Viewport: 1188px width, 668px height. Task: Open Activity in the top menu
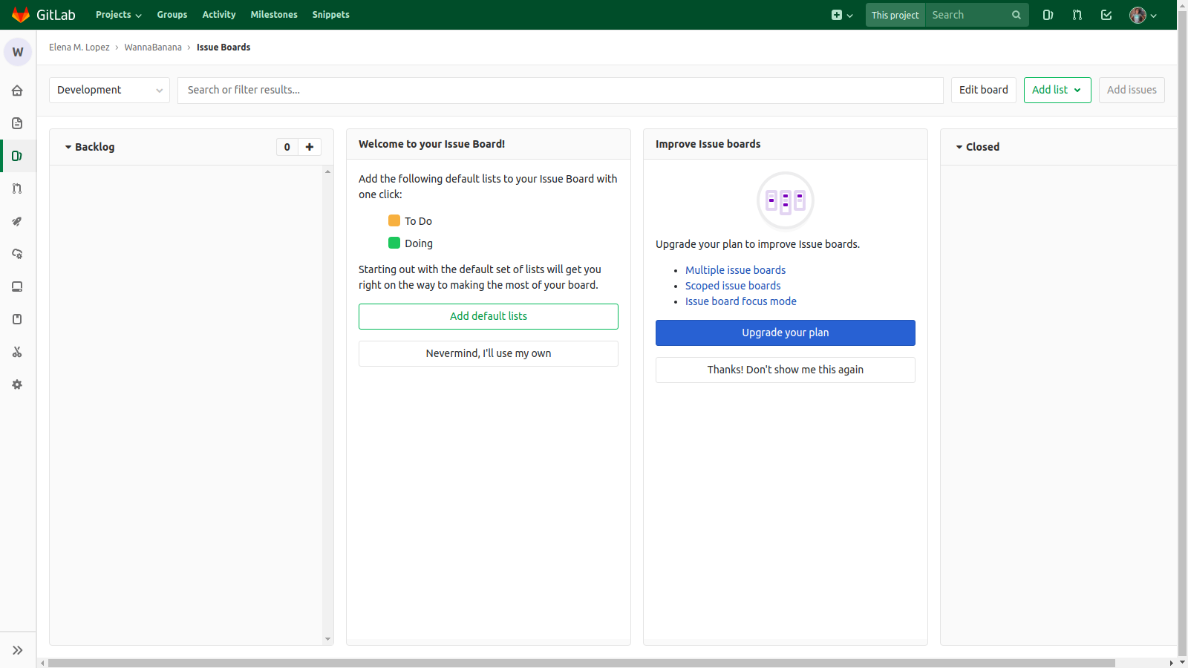tap(219, 15)
